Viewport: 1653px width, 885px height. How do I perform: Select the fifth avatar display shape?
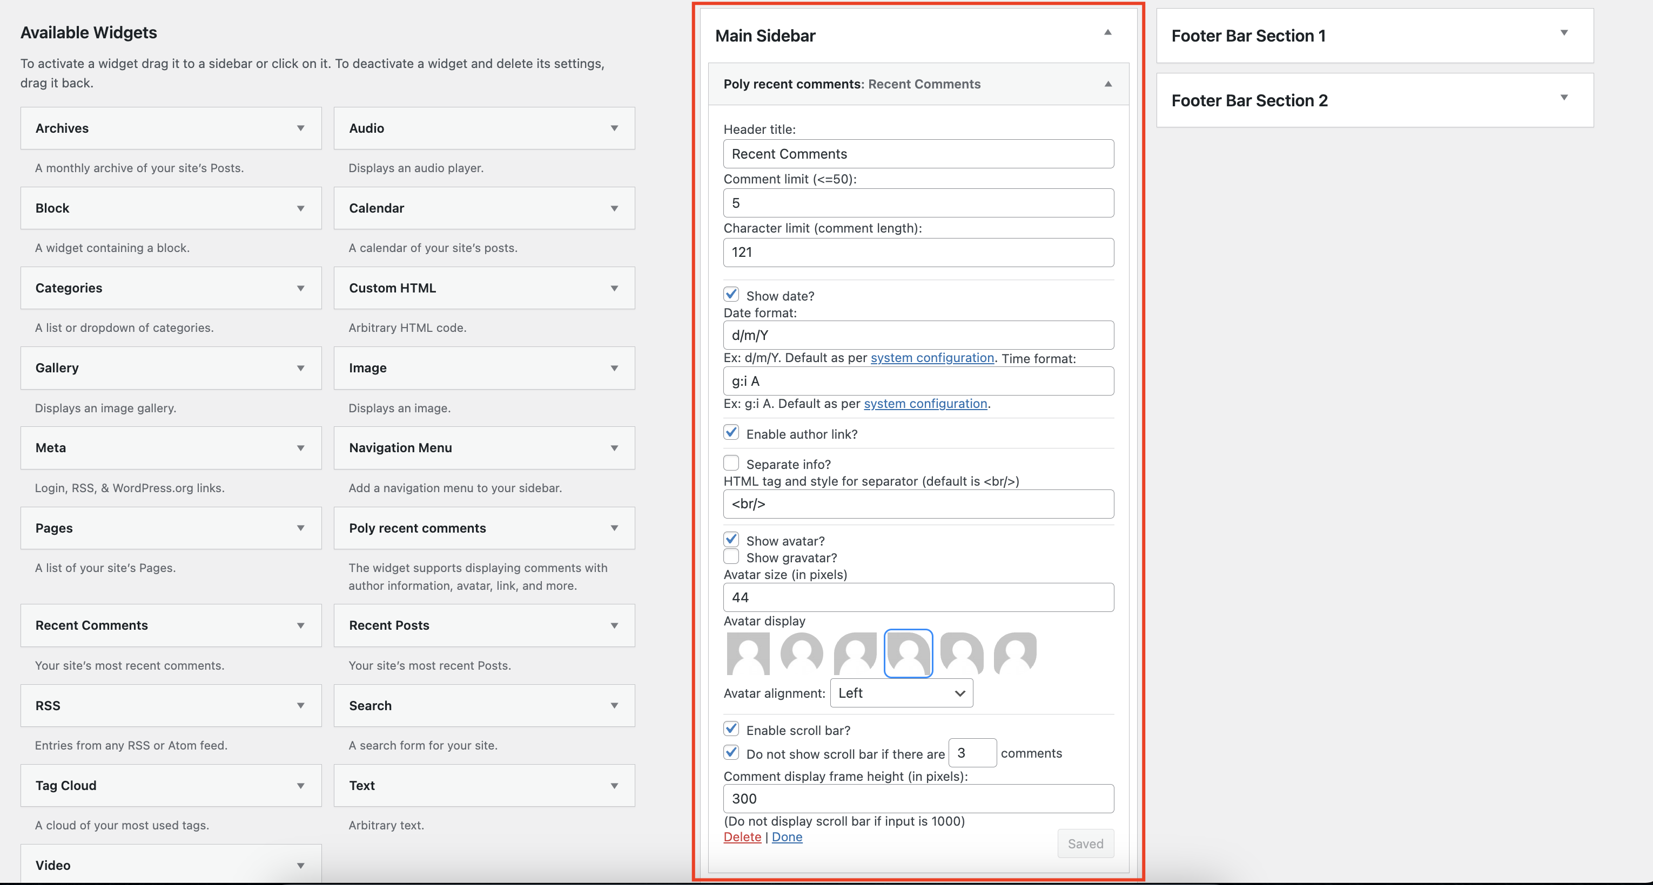coord(961,653)
